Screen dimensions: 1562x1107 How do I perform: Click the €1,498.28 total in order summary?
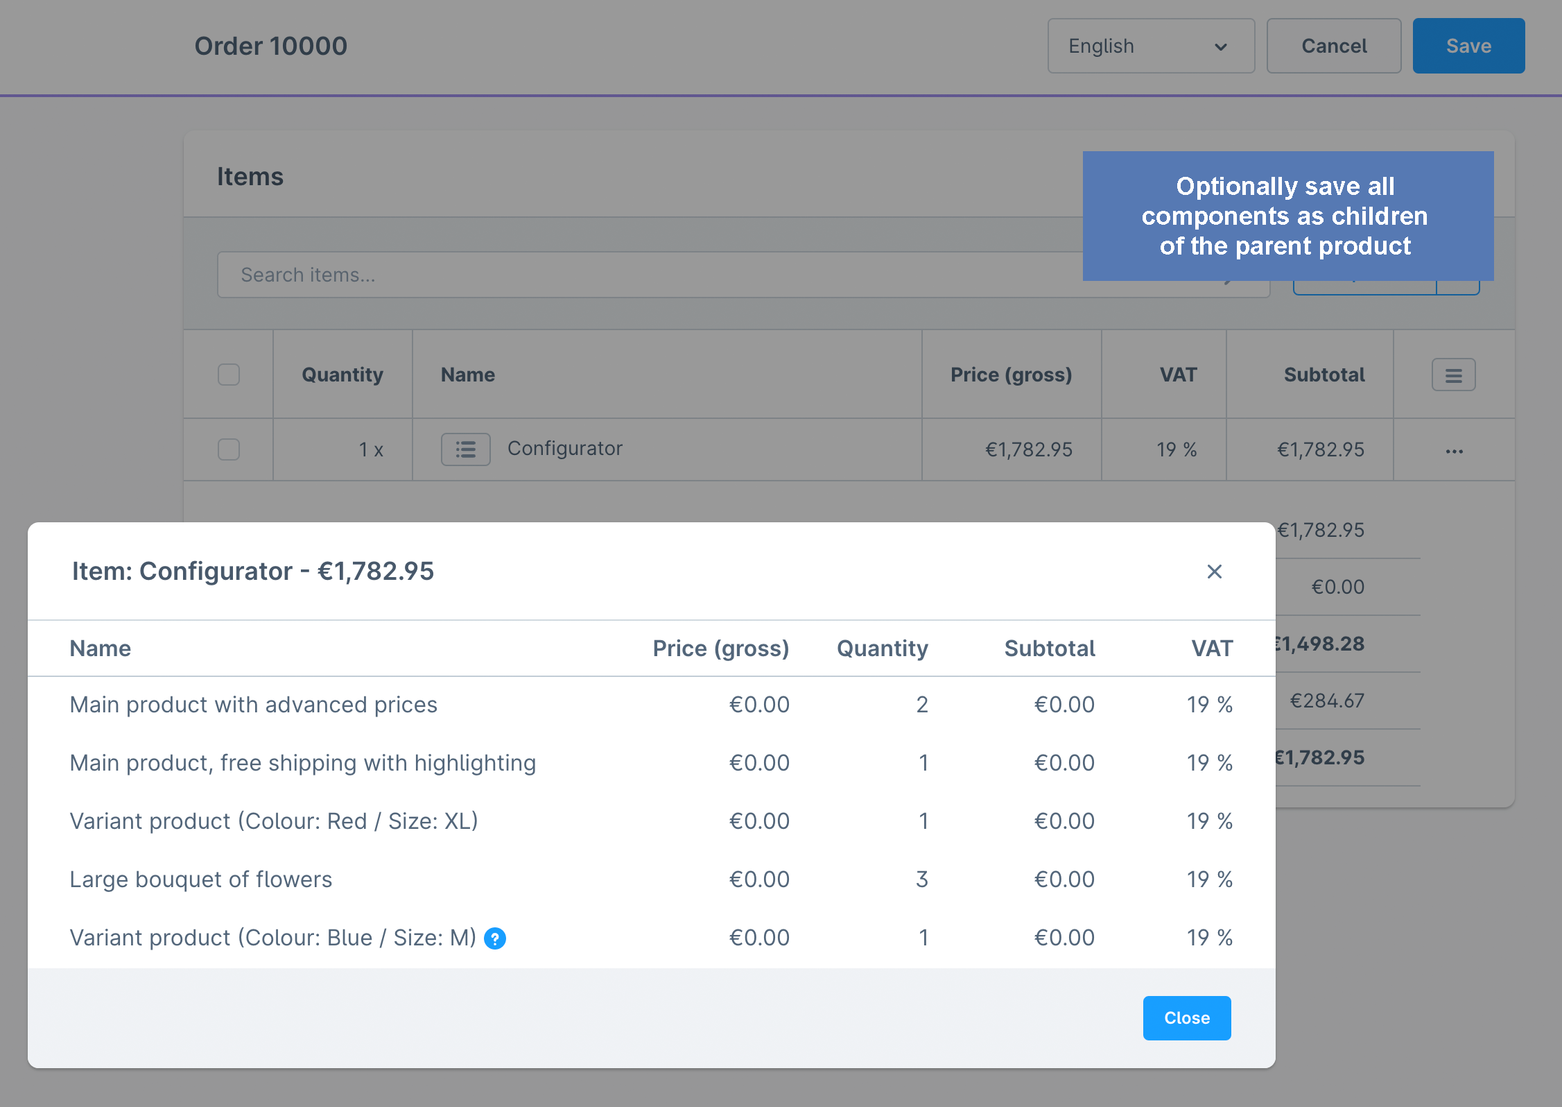coord(1320,644)
